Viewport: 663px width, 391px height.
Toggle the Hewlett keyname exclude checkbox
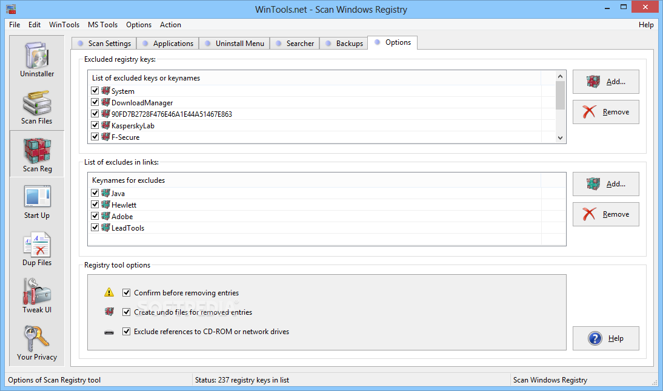click(95, 205)
